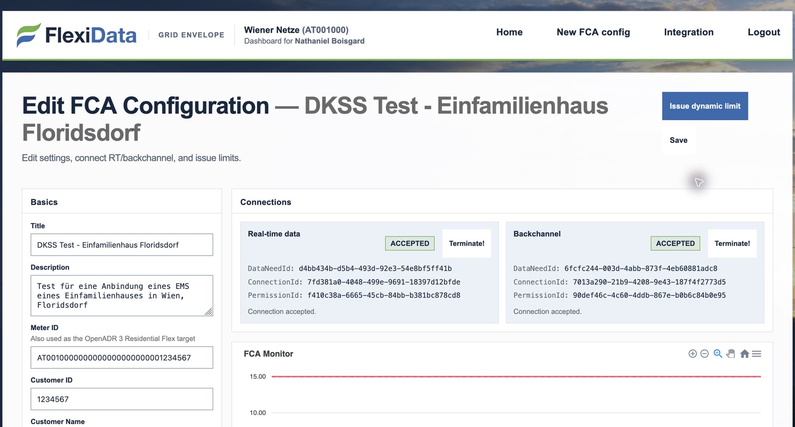Click Wiener Netze (AT001000) header text
Screen dimensions: 795x427
(296, 30)
